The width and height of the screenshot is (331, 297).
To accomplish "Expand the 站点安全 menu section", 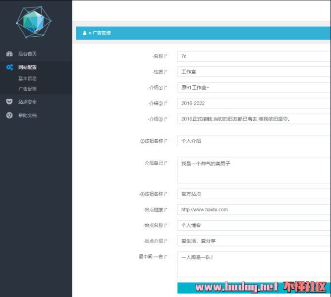I will coord(27,102).
